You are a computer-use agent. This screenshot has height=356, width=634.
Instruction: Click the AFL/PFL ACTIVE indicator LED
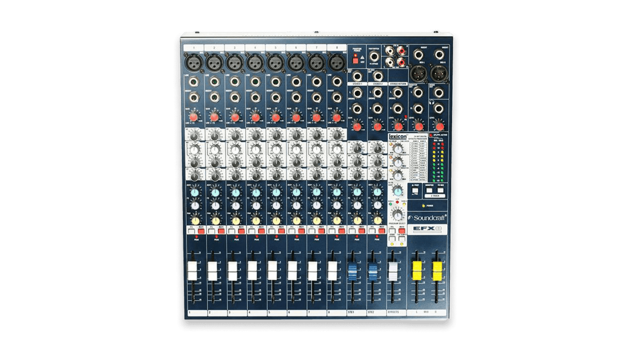[431, 134]
